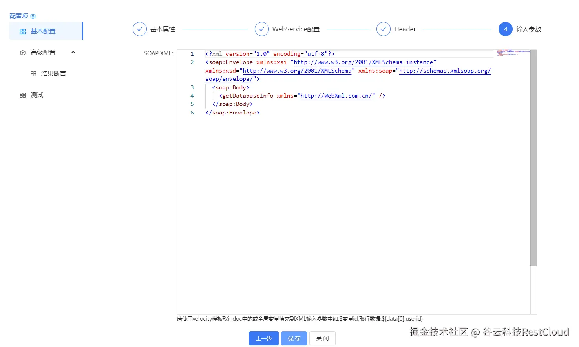Go to the 基本属性 step label
Image resolution: width=579 pixels, height=347 pixels.
(x=163, y=29)
